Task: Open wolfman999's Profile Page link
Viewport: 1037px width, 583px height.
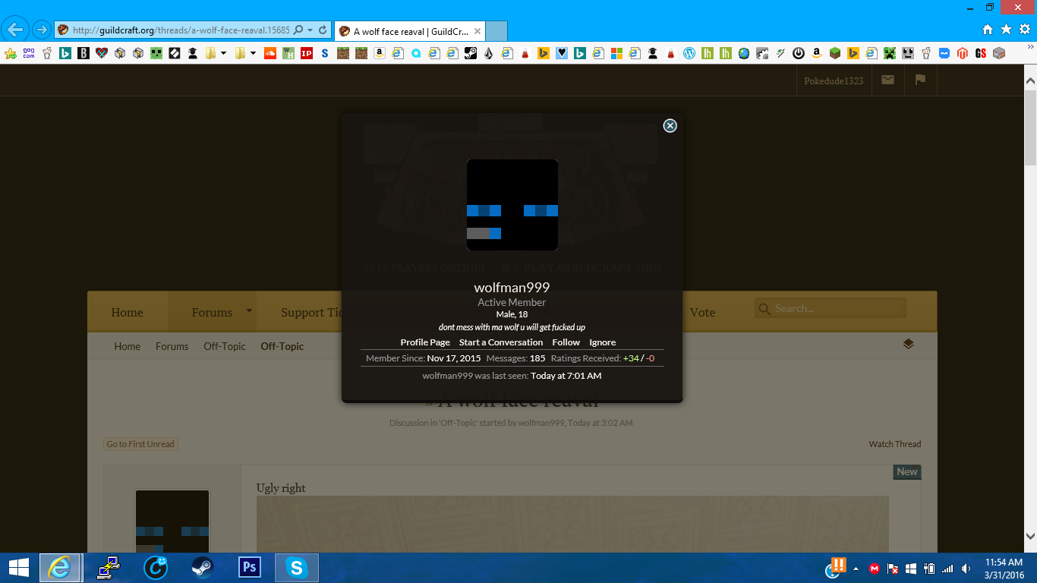Action: click(x=425, y=342)
